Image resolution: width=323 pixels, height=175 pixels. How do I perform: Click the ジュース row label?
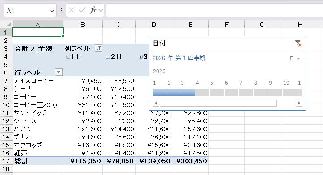click(x=25, y=121)
